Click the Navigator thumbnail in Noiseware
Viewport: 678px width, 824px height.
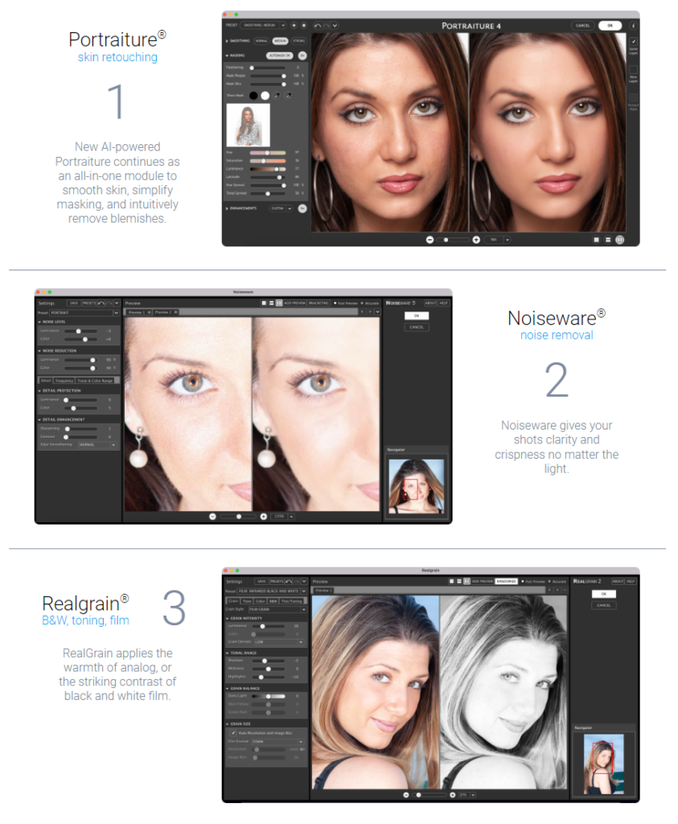[416, 487]
